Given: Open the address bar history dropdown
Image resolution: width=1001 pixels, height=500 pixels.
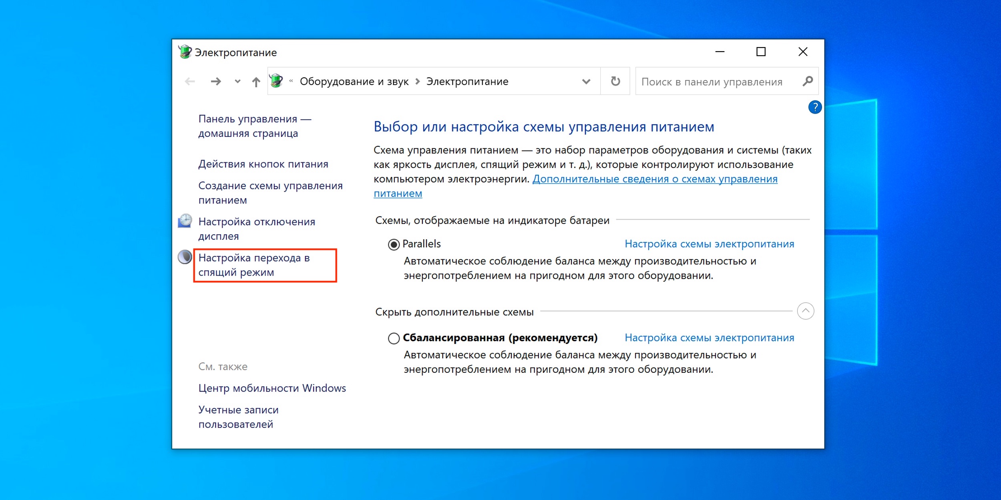Looking at the screenshot, I should tap(586, 82).
